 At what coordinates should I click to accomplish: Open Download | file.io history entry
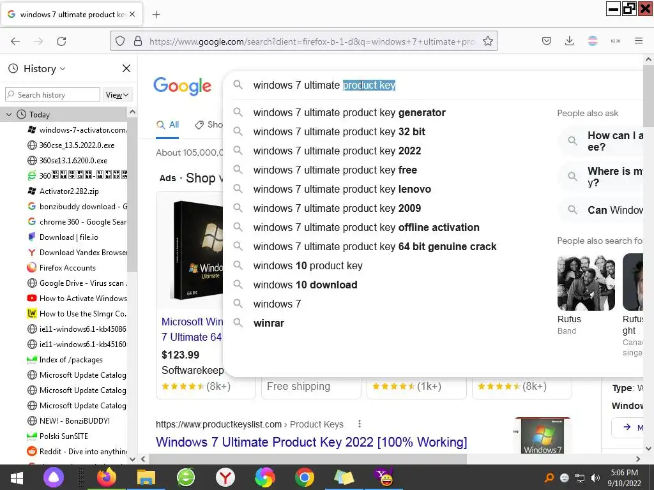63,237
